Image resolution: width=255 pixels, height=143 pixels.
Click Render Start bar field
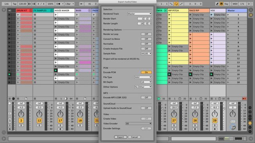pyautogui.click(x=140, y=19)
